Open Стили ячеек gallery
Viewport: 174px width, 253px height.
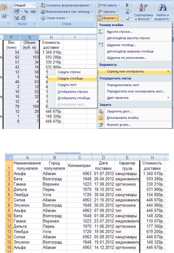pos(54,18)
